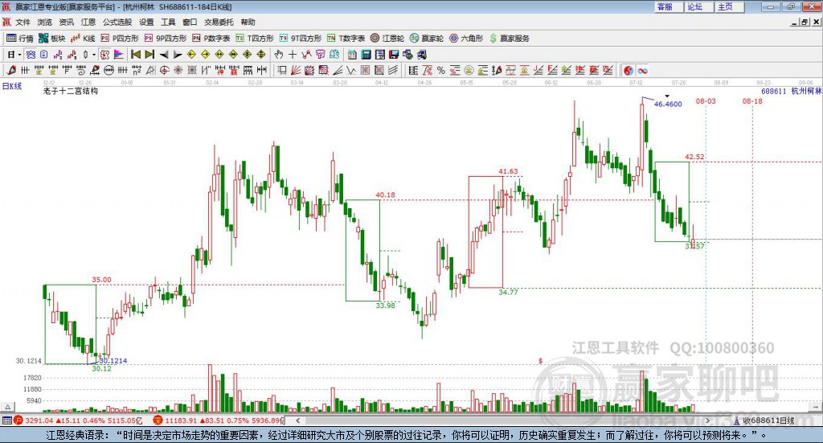823x443 pixels.
Task: Select the Gann fan lines tool
Action: pyautogui.click(x=295, y=70)
